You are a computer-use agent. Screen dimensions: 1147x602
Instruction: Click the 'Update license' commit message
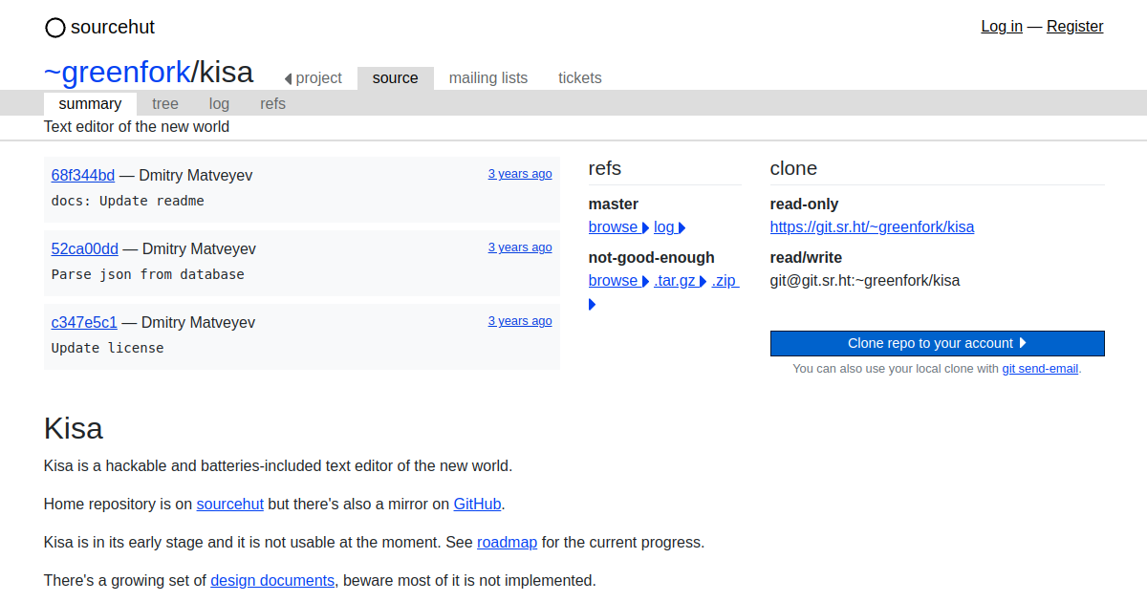pyautogui.click(x=108, y=348)
